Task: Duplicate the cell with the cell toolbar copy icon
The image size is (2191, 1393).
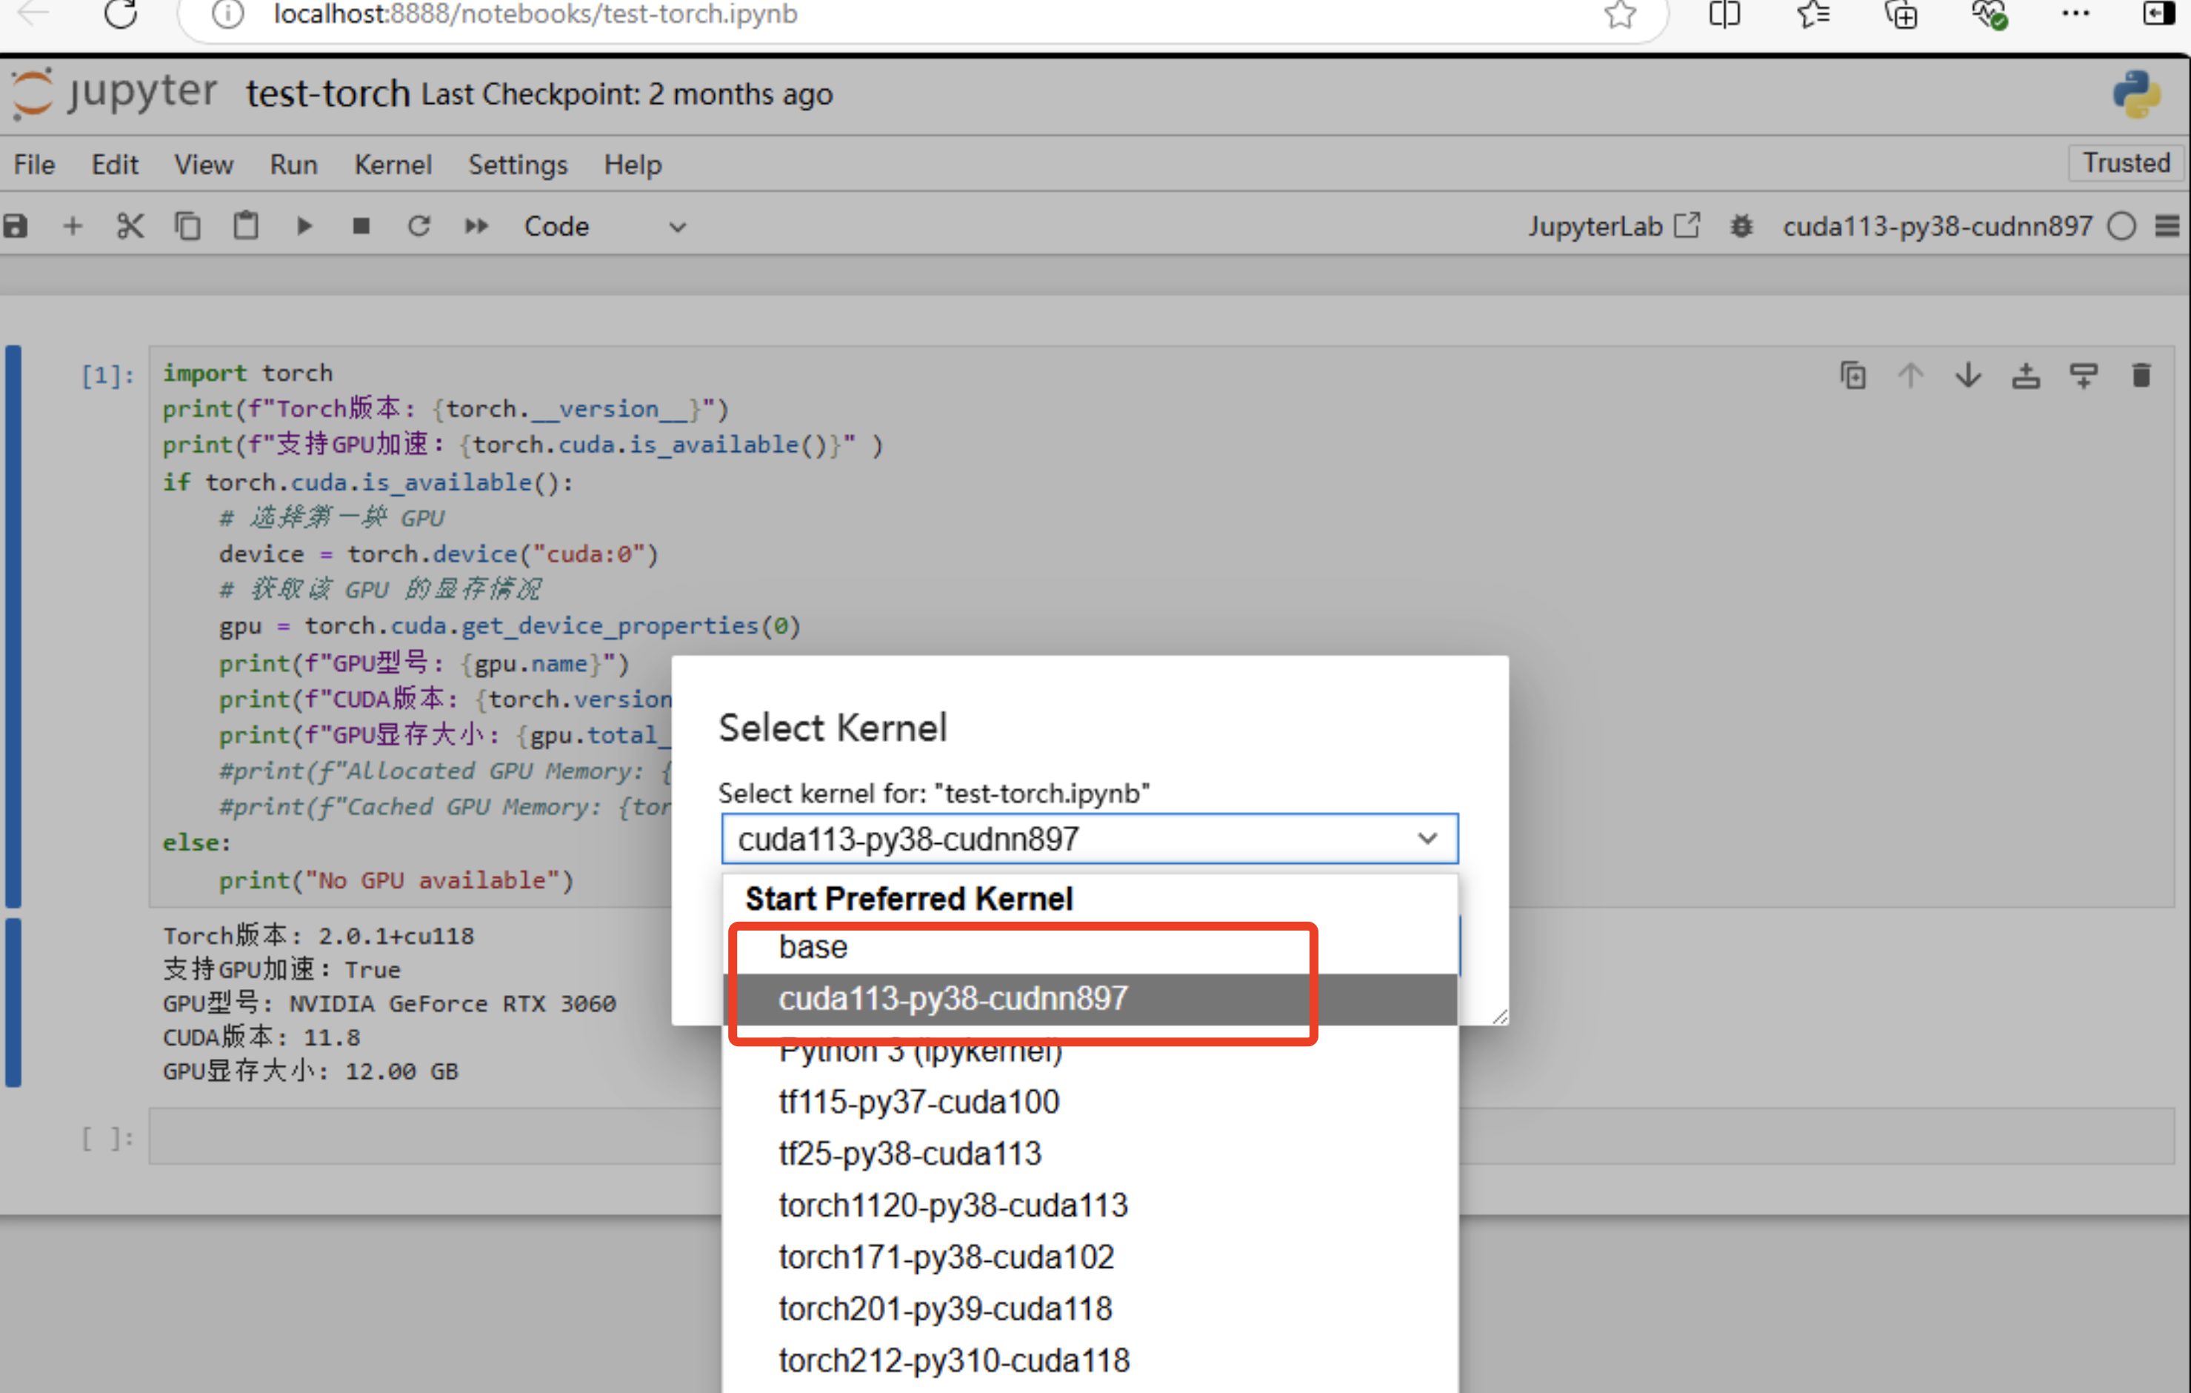Action: coord(1852,375)
